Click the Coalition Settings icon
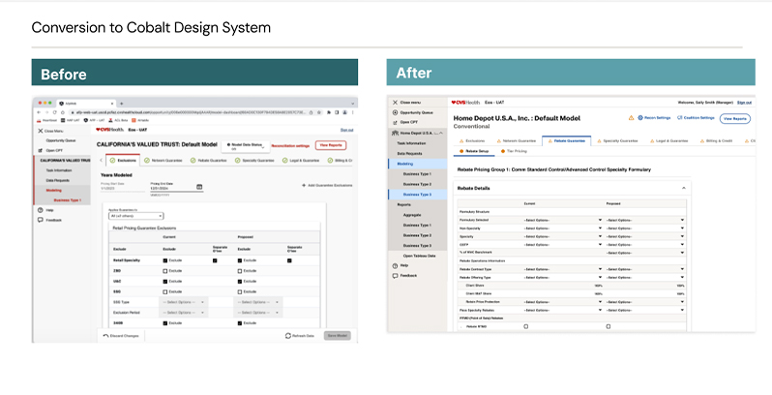Screen dimensions: 772x395 pos(680,118)
